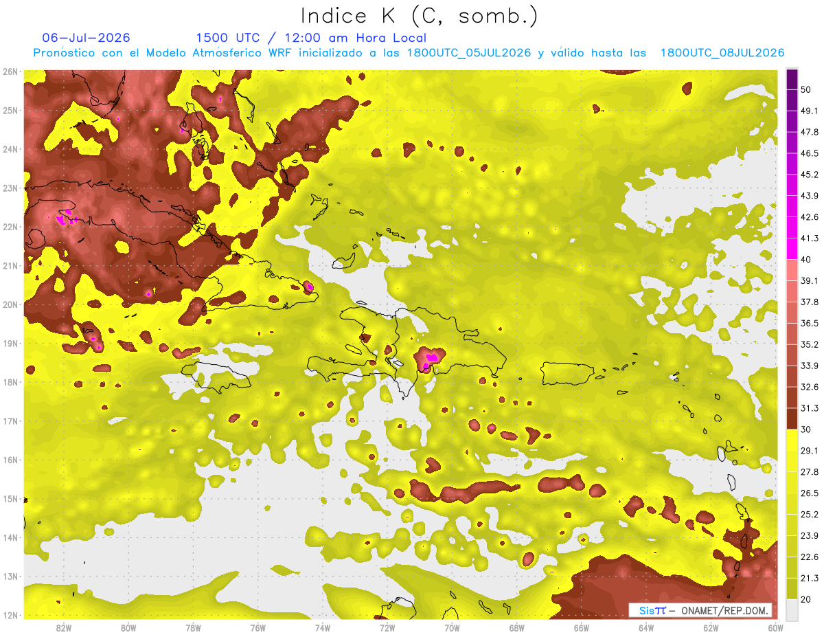The image size is (824, 637).
Task: Click the legend value "20"
Action: pos(806,599)
